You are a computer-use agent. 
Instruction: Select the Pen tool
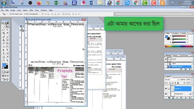point(4,53)
